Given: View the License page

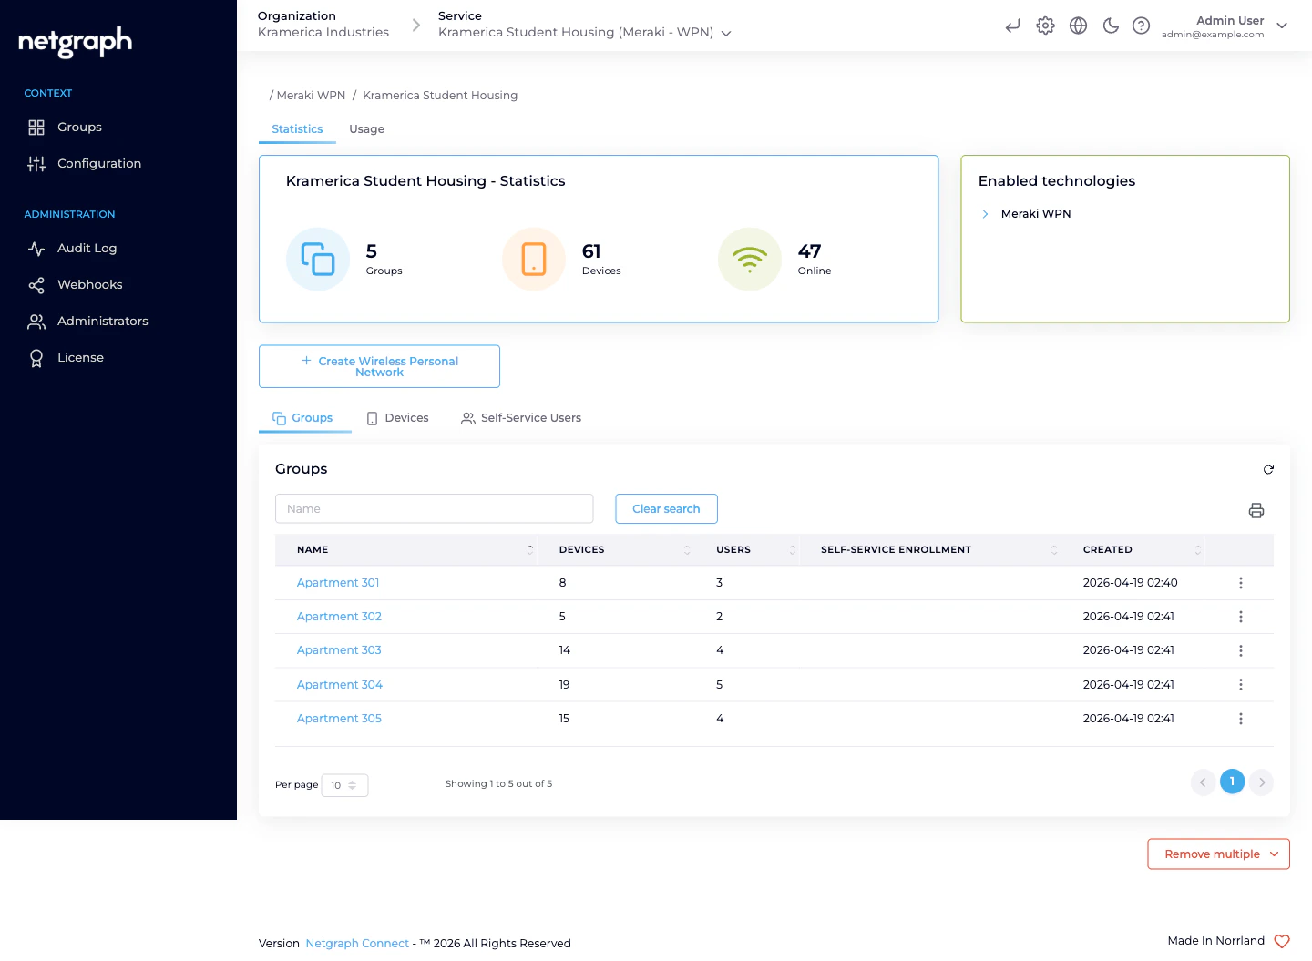Looking at the screenshot, I should click(x=80, y=357).
